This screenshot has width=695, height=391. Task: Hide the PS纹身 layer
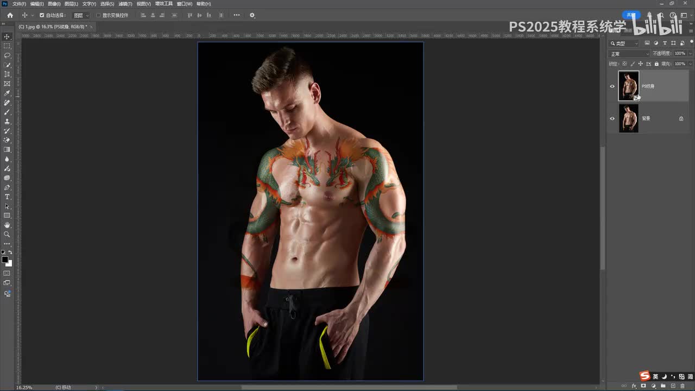click(x=612, y=86)
